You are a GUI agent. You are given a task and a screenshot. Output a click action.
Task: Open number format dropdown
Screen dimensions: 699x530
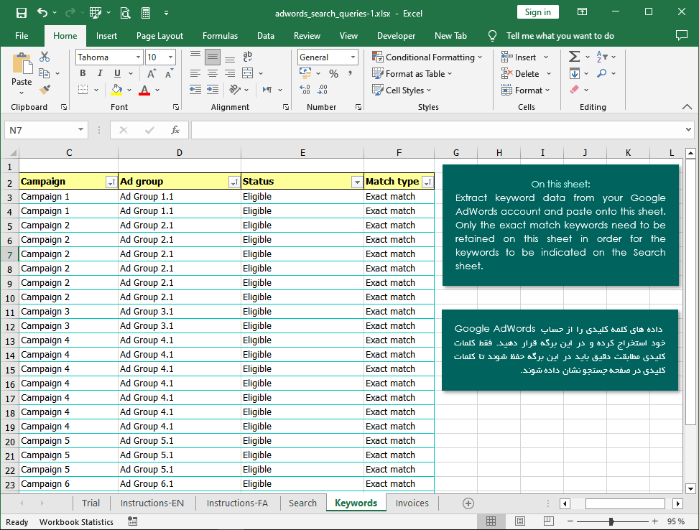353,57
